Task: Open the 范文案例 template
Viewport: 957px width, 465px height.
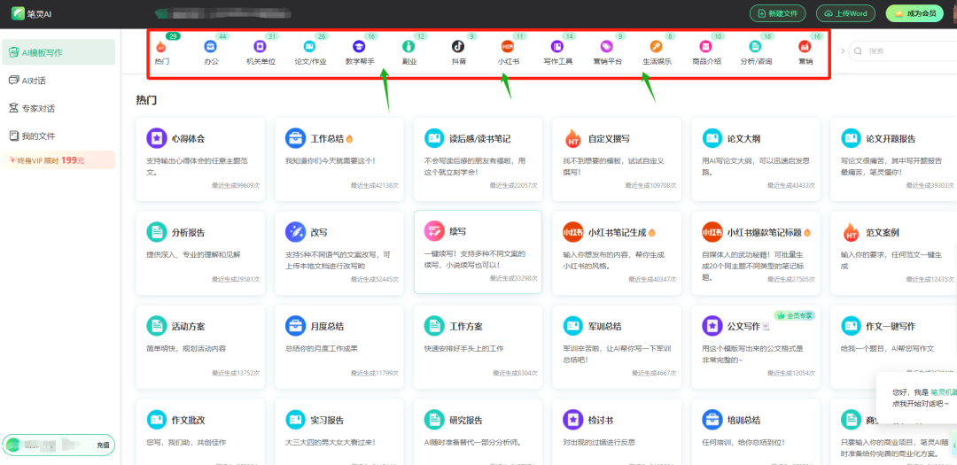Action: pos(893,252)
